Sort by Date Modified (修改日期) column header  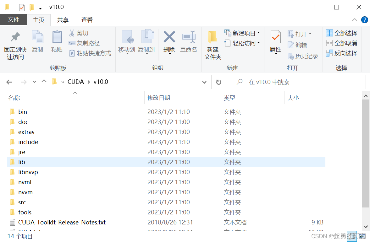182,98
